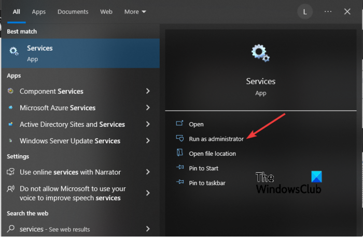Choose Open file location
The height and width of the screenshot is (238, 363).
212,154
